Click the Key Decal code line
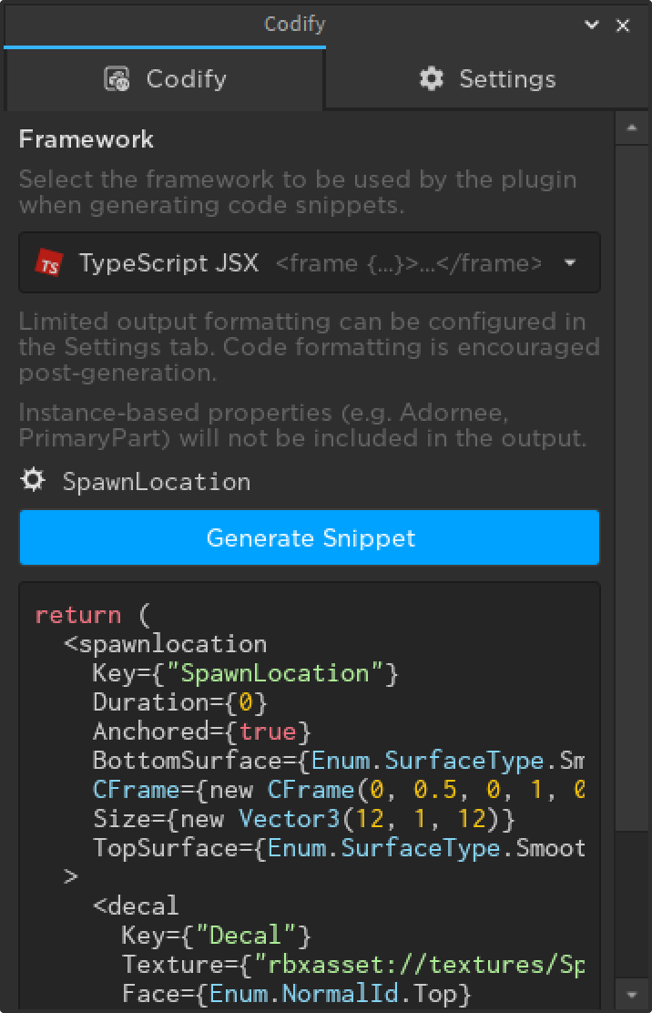The width and height of the screenshot is (652, 1013). click(217, 935)
